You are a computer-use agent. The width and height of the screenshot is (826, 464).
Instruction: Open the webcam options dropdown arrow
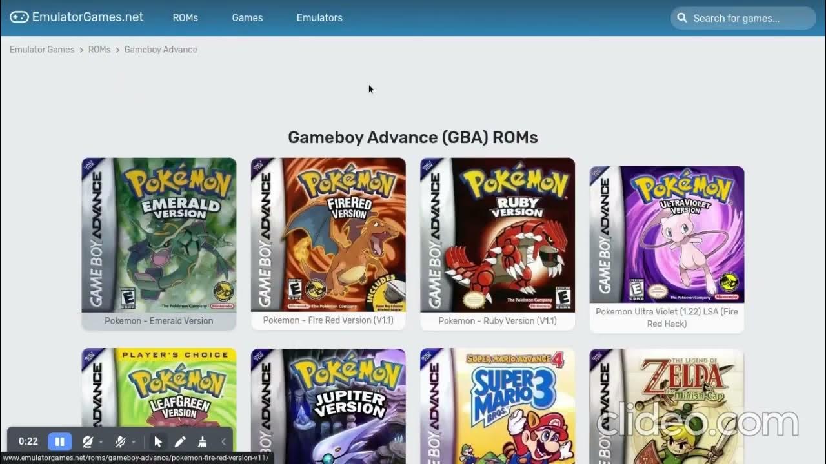(101, 442)
